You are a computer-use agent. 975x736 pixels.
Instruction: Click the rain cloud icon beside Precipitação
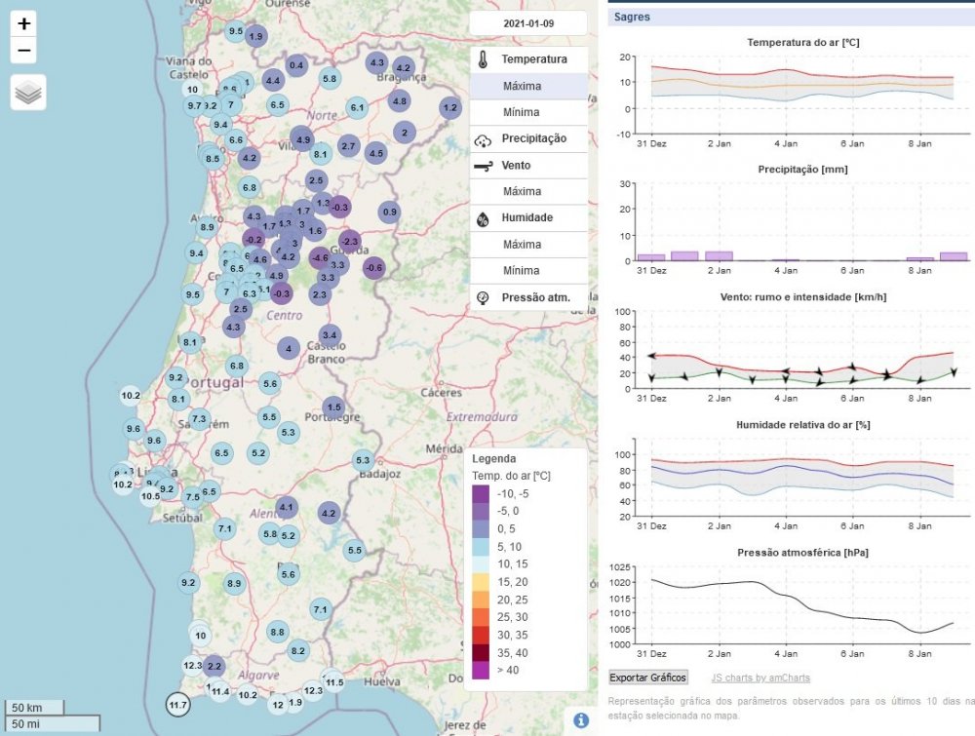[x=483, y=139]
